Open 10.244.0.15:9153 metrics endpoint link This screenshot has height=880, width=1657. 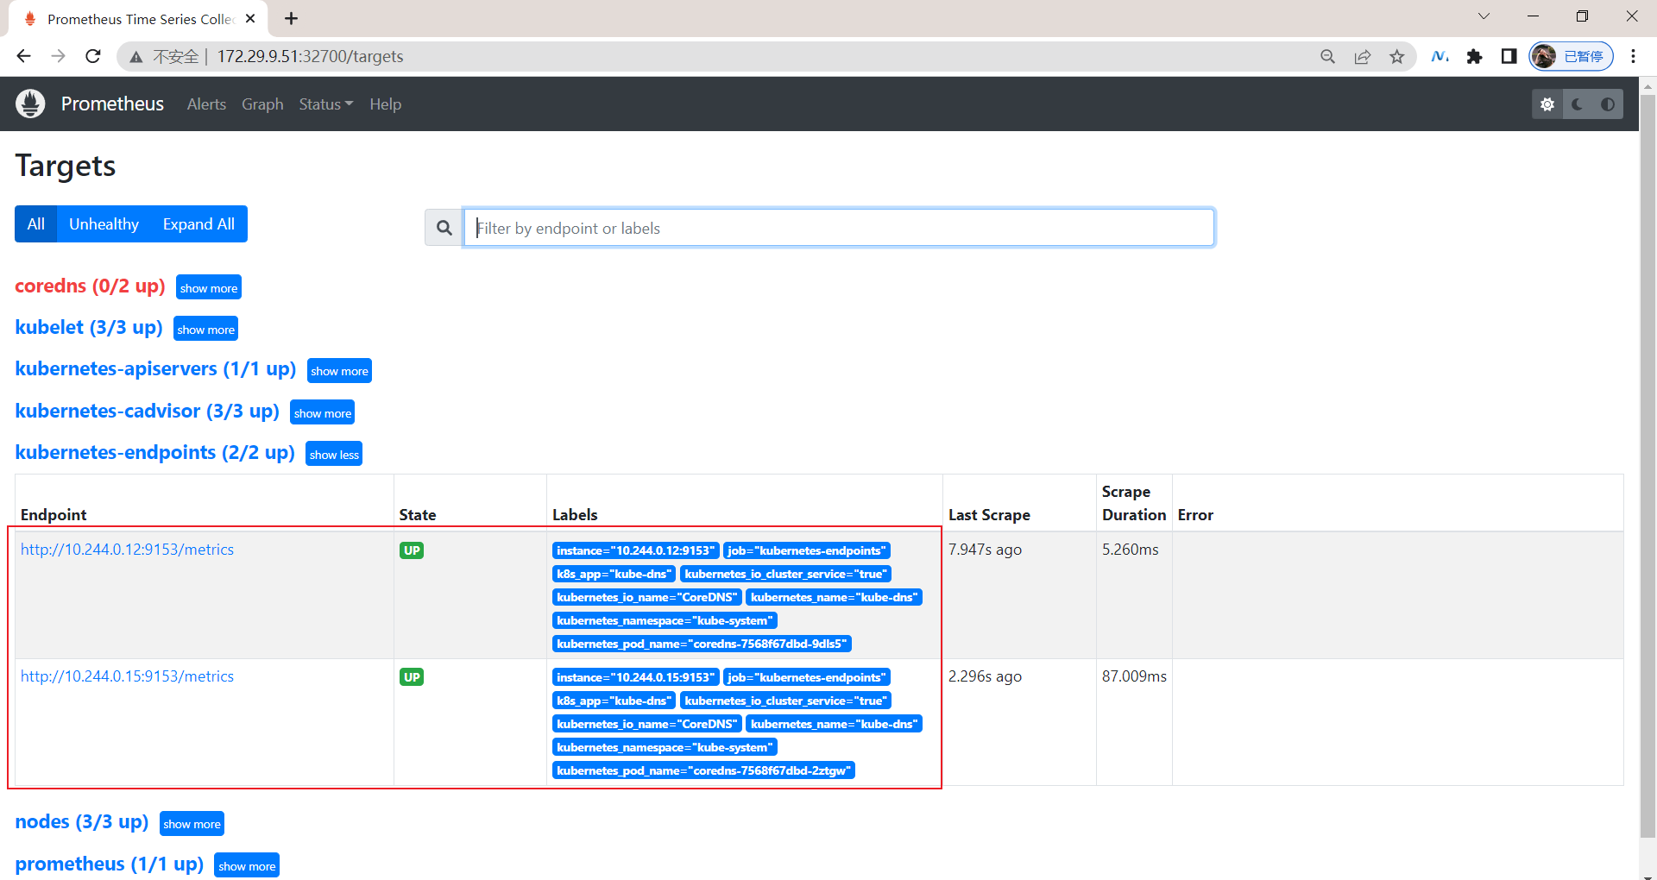[127, 676]
